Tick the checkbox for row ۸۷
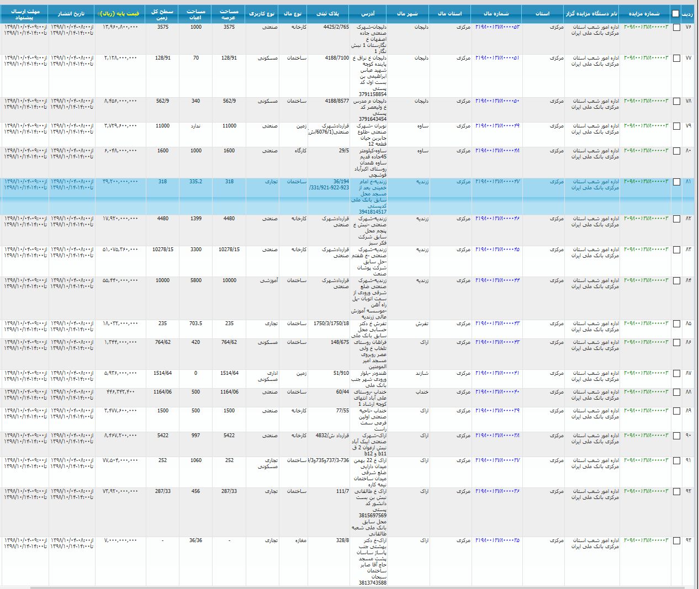 pos(676,374)
